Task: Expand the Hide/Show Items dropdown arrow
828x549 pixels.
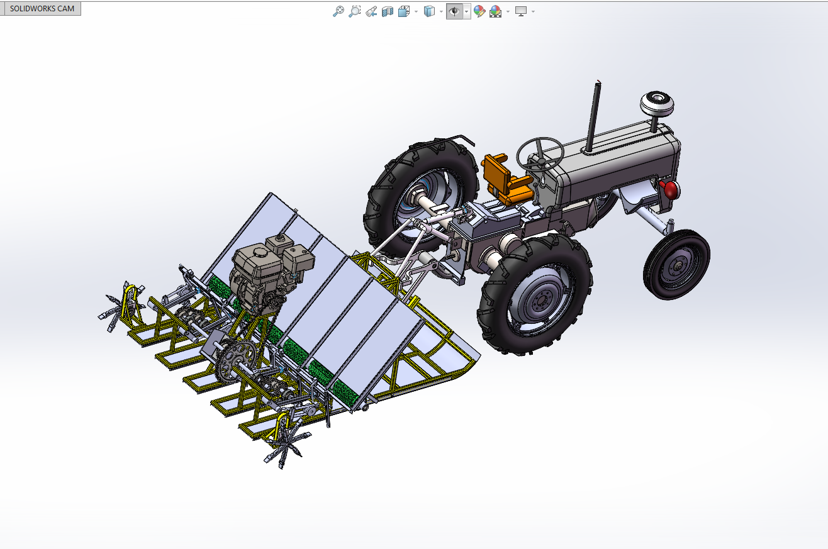Action: (466, 11)
